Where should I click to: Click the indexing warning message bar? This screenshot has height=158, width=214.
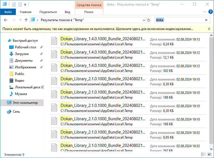pyautogui.click(x=98, y=29)
